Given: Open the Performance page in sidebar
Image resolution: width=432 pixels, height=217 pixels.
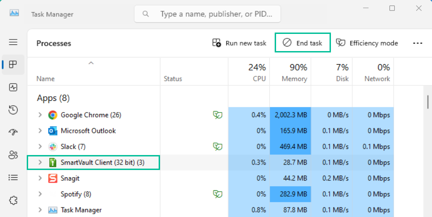Looking at the screenshot, I should (13, 87).
